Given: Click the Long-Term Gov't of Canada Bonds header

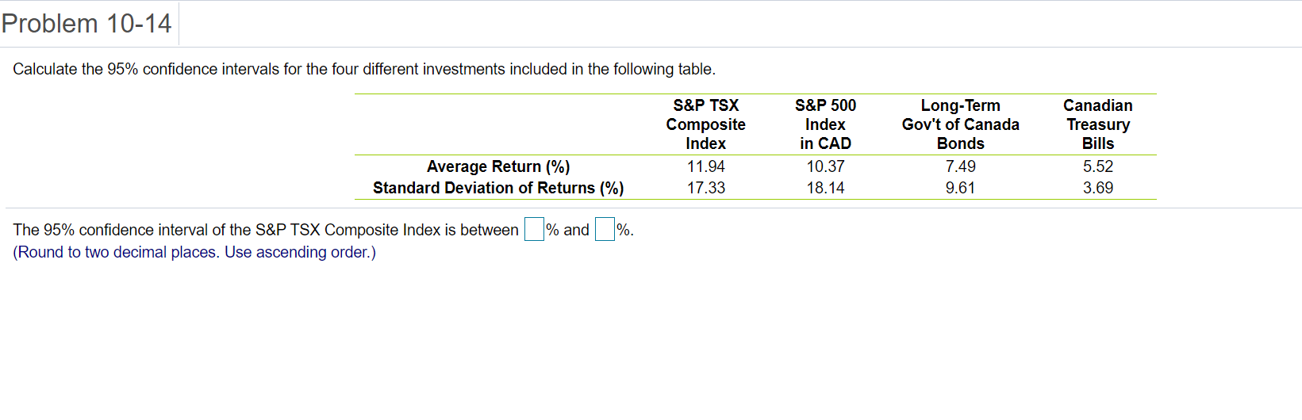Looking at the screenshot, I should [960, 124].
